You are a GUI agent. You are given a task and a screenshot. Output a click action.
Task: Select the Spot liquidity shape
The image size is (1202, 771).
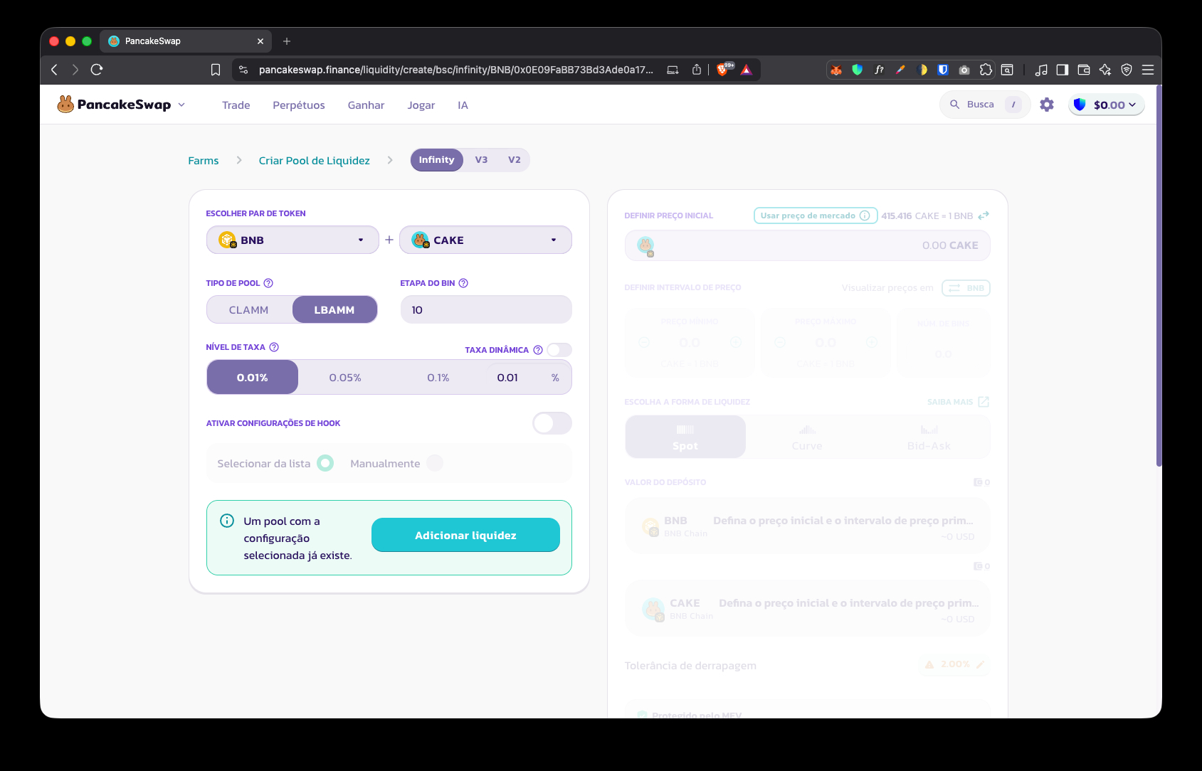click(x=685, y=437)
